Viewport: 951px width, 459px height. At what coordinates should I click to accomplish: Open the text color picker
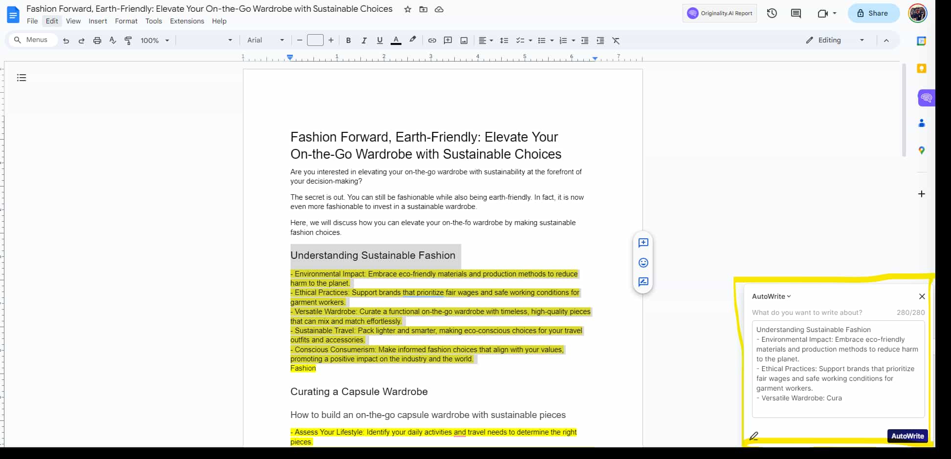click(x=396, y=40)
